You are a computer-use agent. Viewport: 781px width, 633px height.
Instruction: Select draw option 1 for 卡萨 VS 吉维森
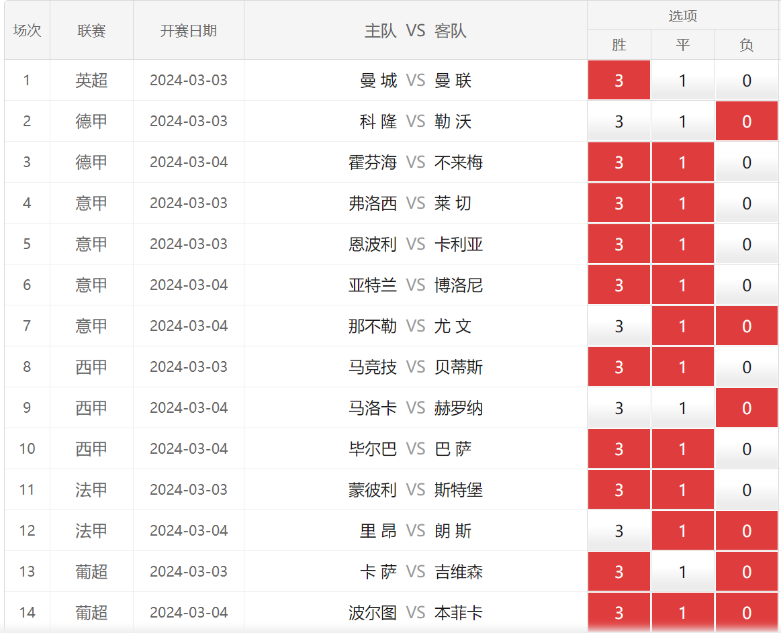(x=682, y=571)
